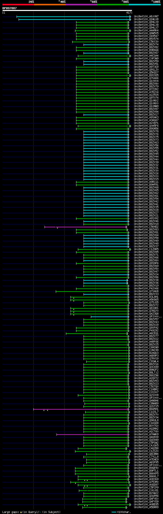Select label UniRef100_A5DRR9
Image resolution: width=163 pixels, height=514 pixels.
coord(146,507)
